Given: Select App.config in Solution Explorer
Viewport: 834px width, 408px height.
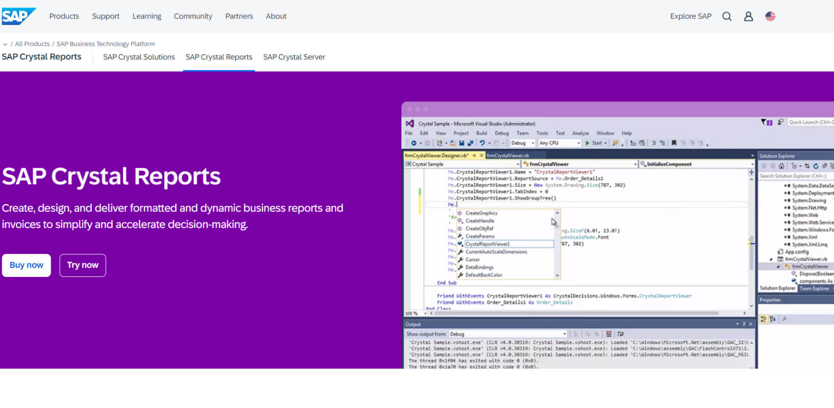Looking at the screenshot, I should tap(796, 252).
